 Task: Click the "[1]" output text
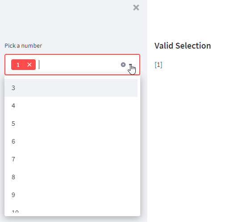(x=159, y=65)
